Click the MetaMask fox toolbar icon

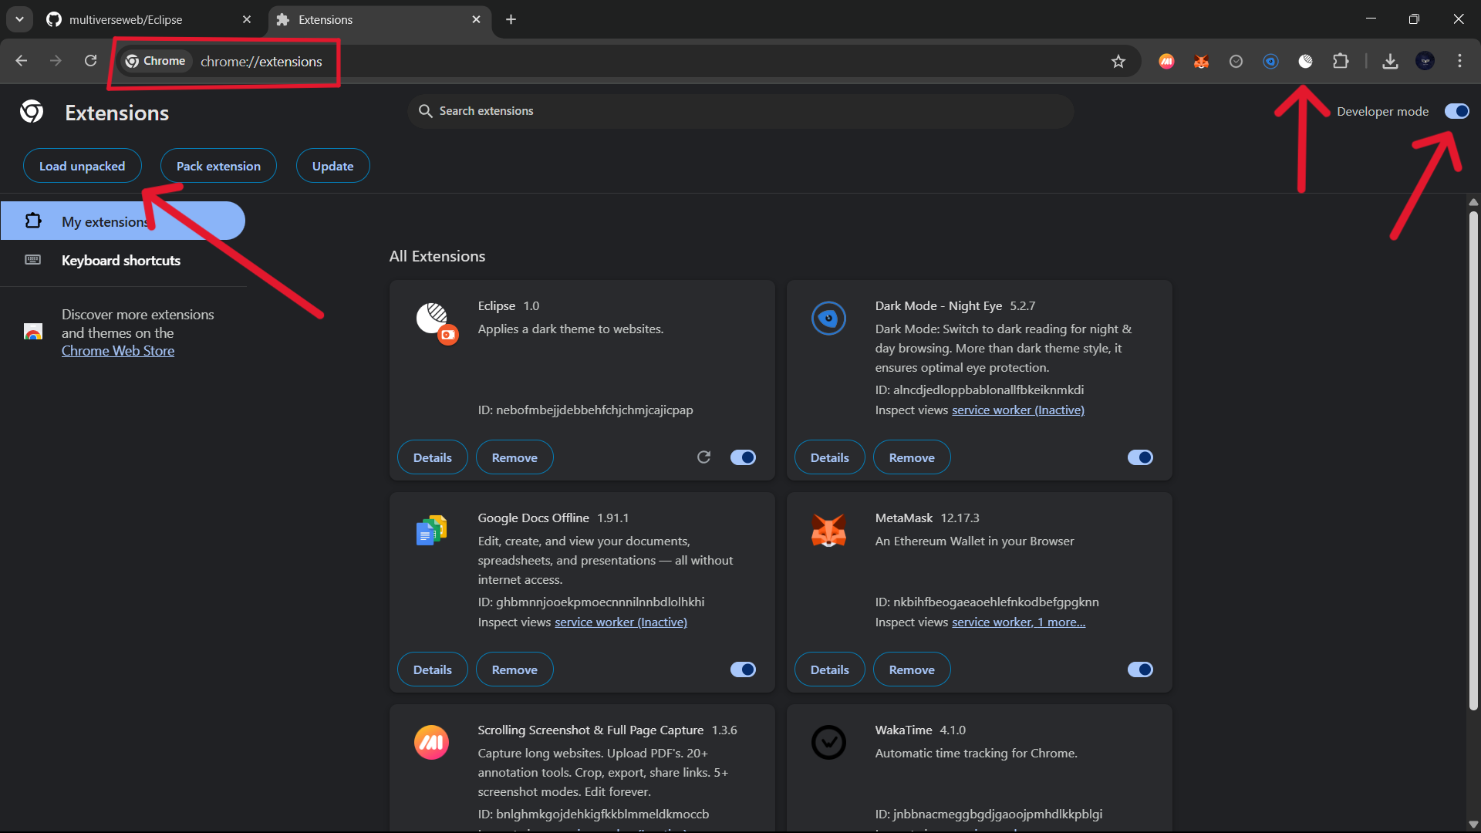(x=1201, y=62)
